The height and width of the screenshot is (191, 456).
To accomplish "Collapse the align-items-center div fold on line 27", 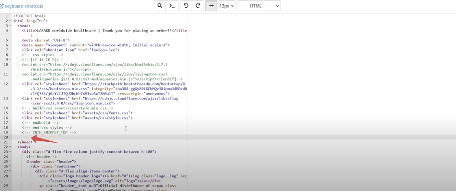I will [x=10, y=171].
